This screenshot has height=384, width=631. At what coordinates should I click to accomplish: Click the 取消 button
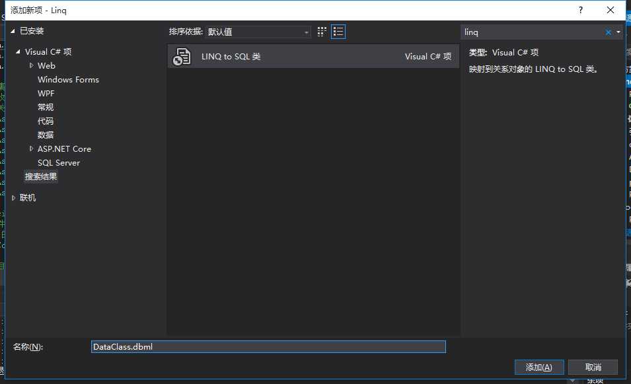(x=593, y=367)
